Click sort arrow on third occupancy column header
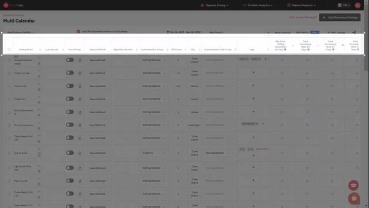Viewport: 369px width, 208px height. pyautogui.click(x=342, y=45)
